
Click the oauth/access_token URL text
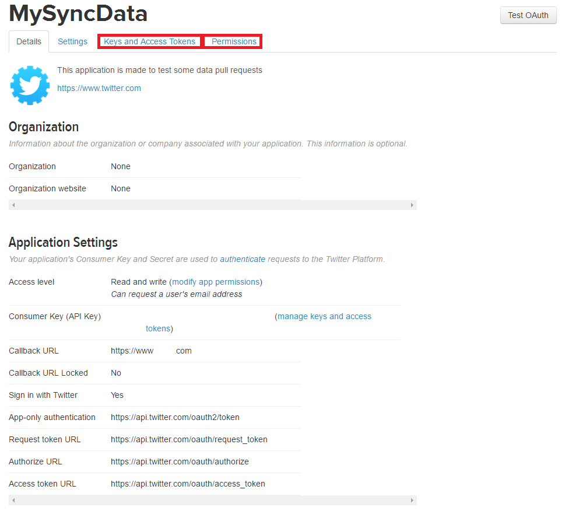(x=188, y=484)
